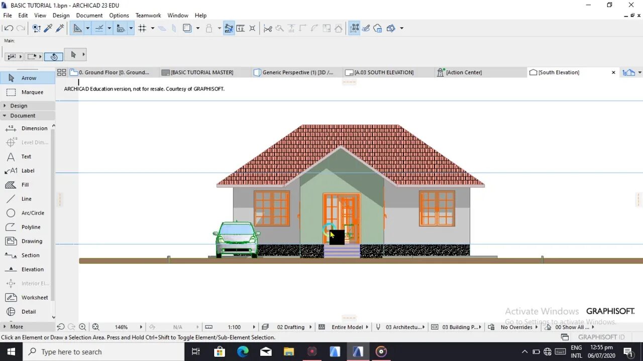Select the Detail tool

click(26, 311)
